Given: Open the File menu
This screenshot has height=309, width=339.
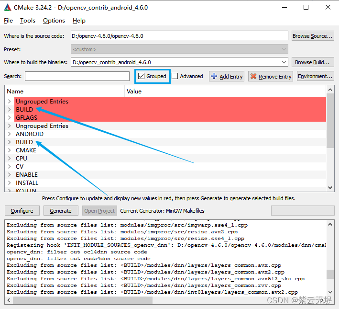Looking at the screenshot, I should (8, 21).
